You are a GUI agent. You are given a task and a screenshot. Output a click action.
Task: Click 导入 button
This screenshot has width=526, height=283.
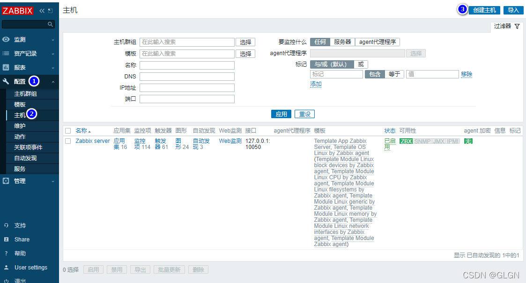coord(513,10)
